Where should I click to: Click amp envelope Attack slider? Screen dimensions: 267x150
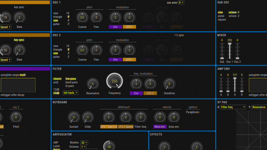[x=221, y=85]
